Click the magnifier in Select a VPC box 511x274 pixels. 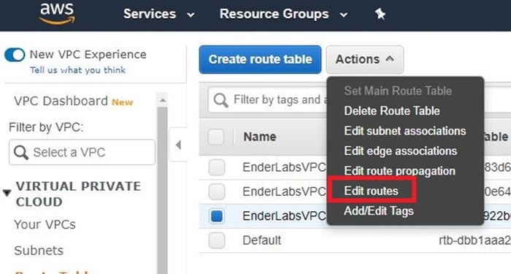tap(21, 152)
